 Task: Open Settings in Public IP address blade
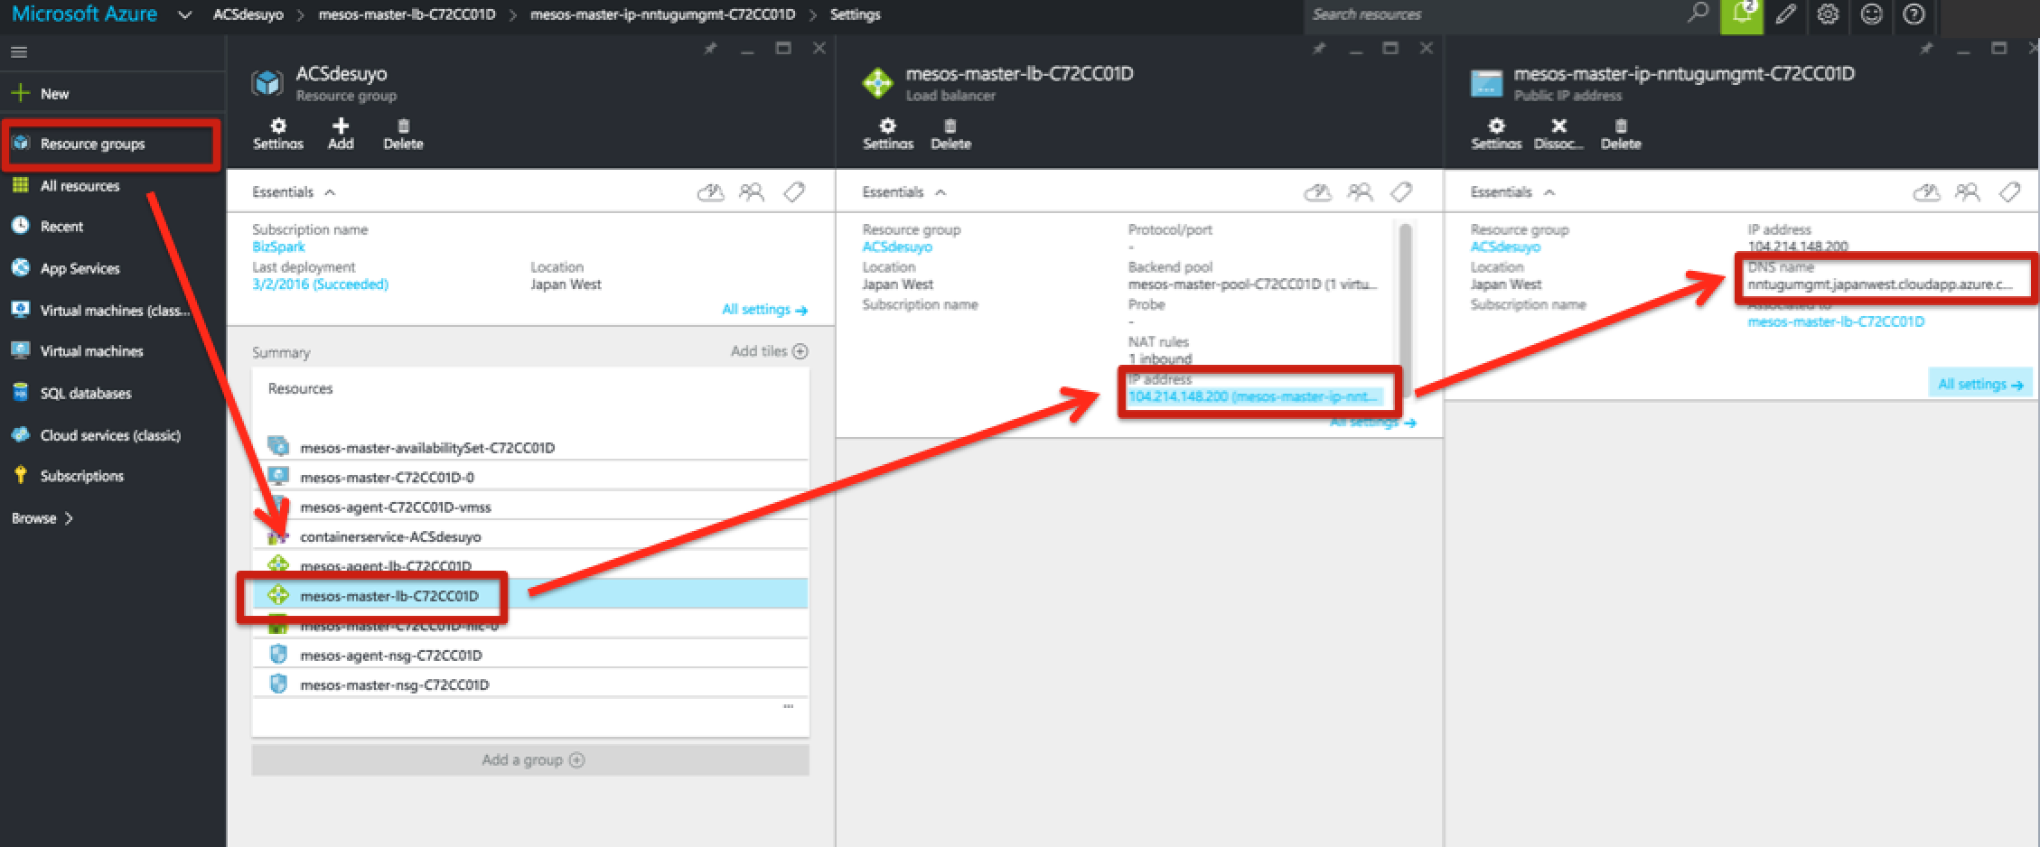[1496, 134]
